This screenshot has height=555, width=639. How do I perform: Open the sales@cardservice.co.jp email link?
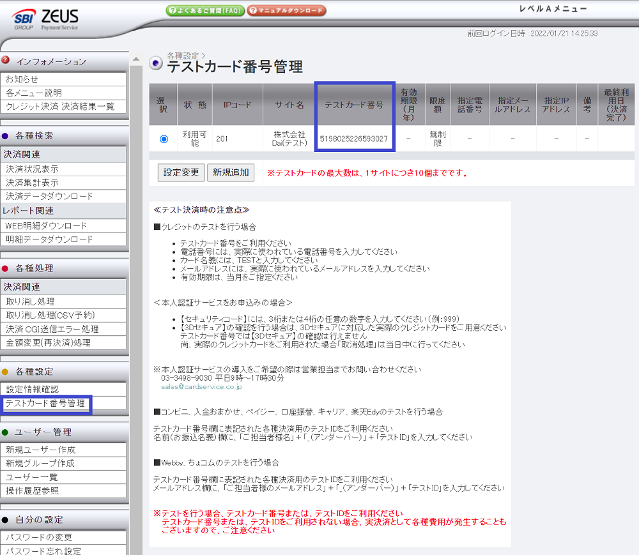tap(201, 386)
